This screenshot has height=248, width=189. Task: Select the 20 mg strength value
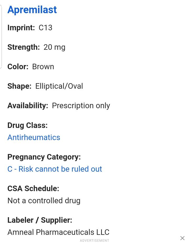point(54,47)
